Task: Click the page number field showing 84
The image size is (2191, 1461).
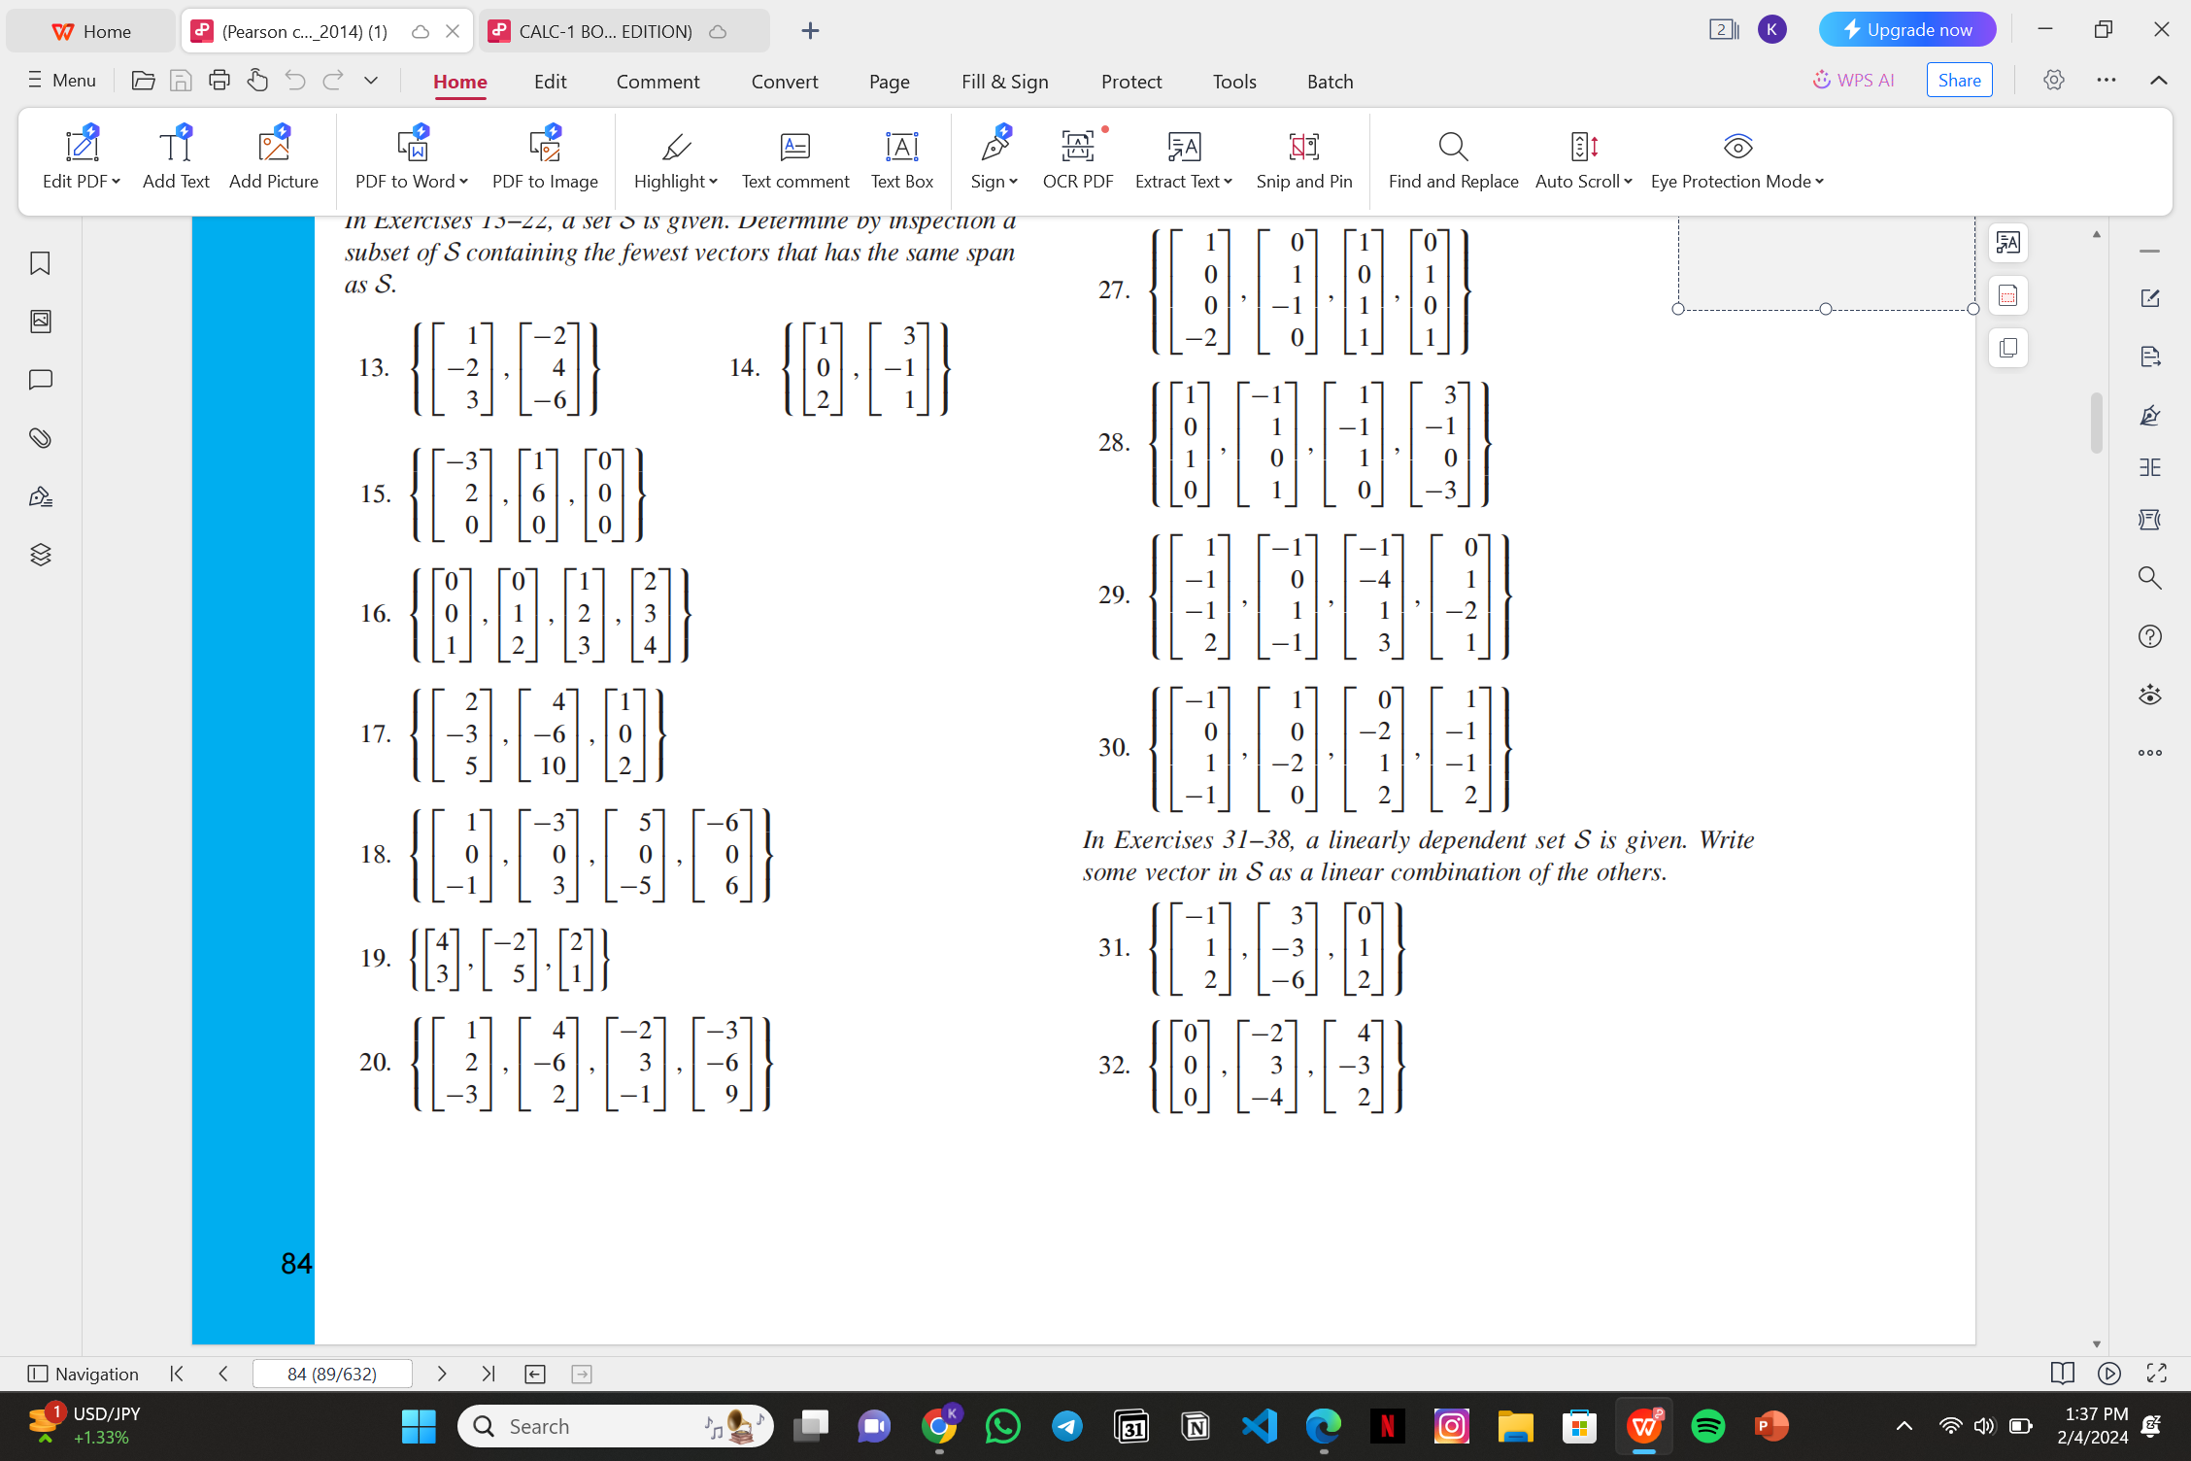Action: tap(331, 1374)
